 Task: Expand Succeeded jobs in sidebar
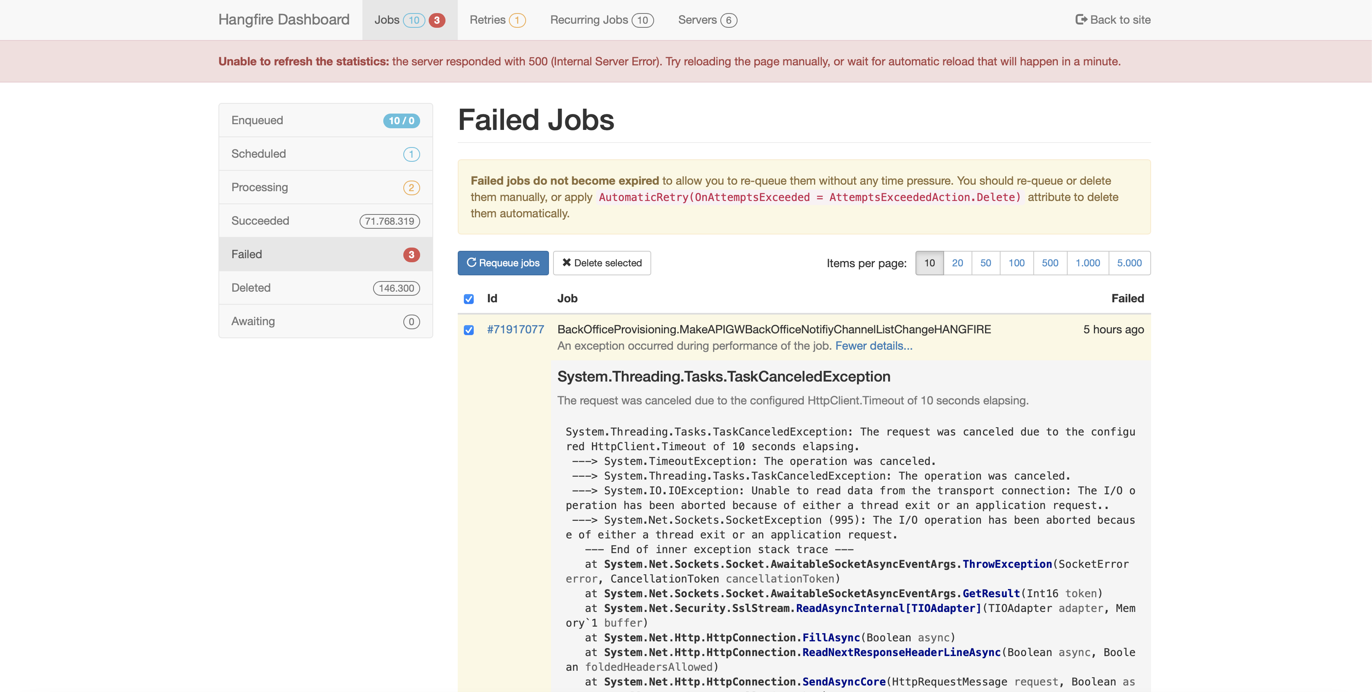[325, 221]
